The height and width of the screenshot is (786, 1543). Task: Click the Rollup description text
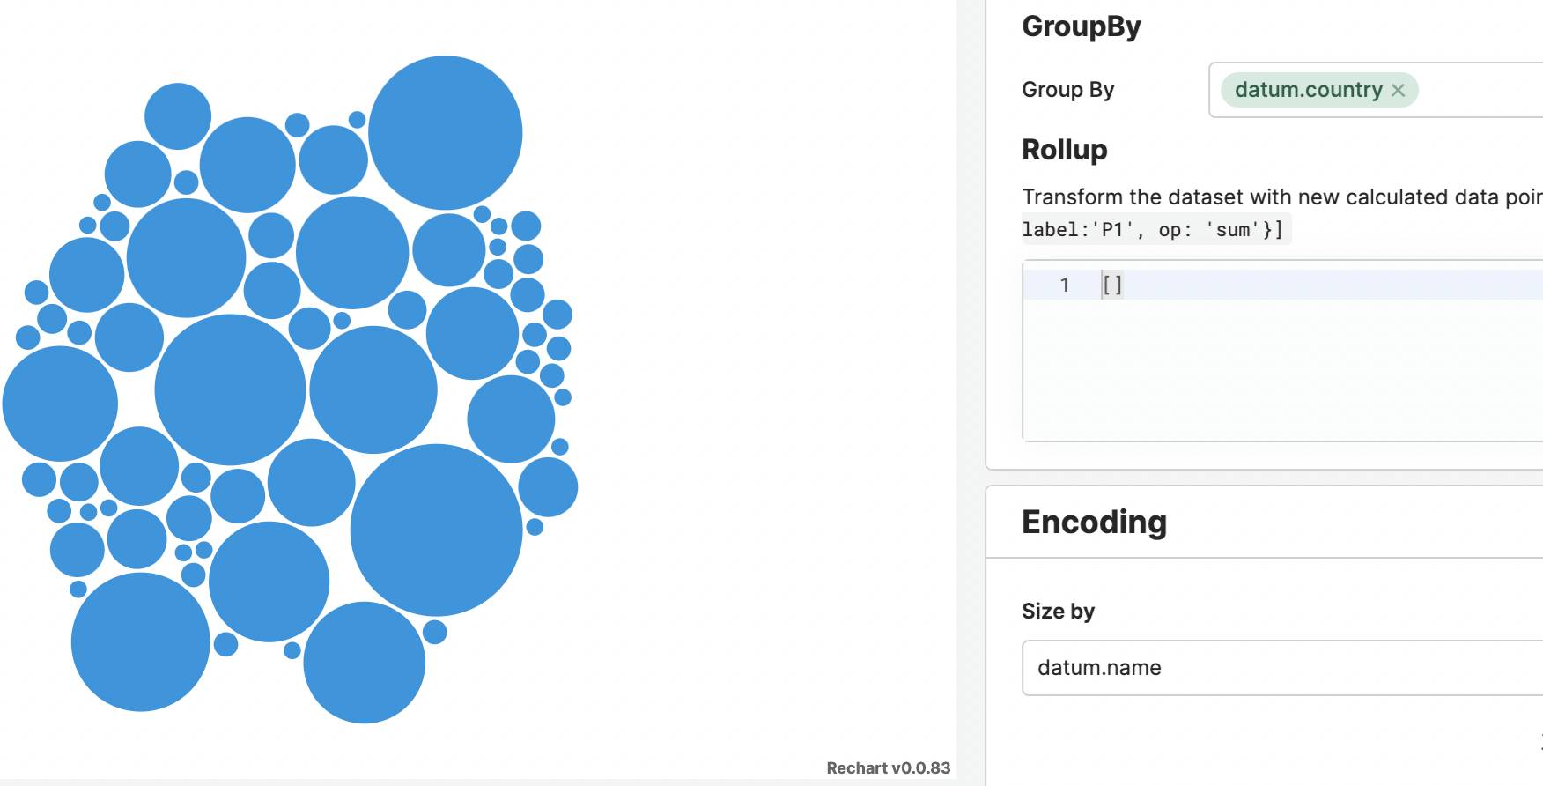coord(1282,196)
